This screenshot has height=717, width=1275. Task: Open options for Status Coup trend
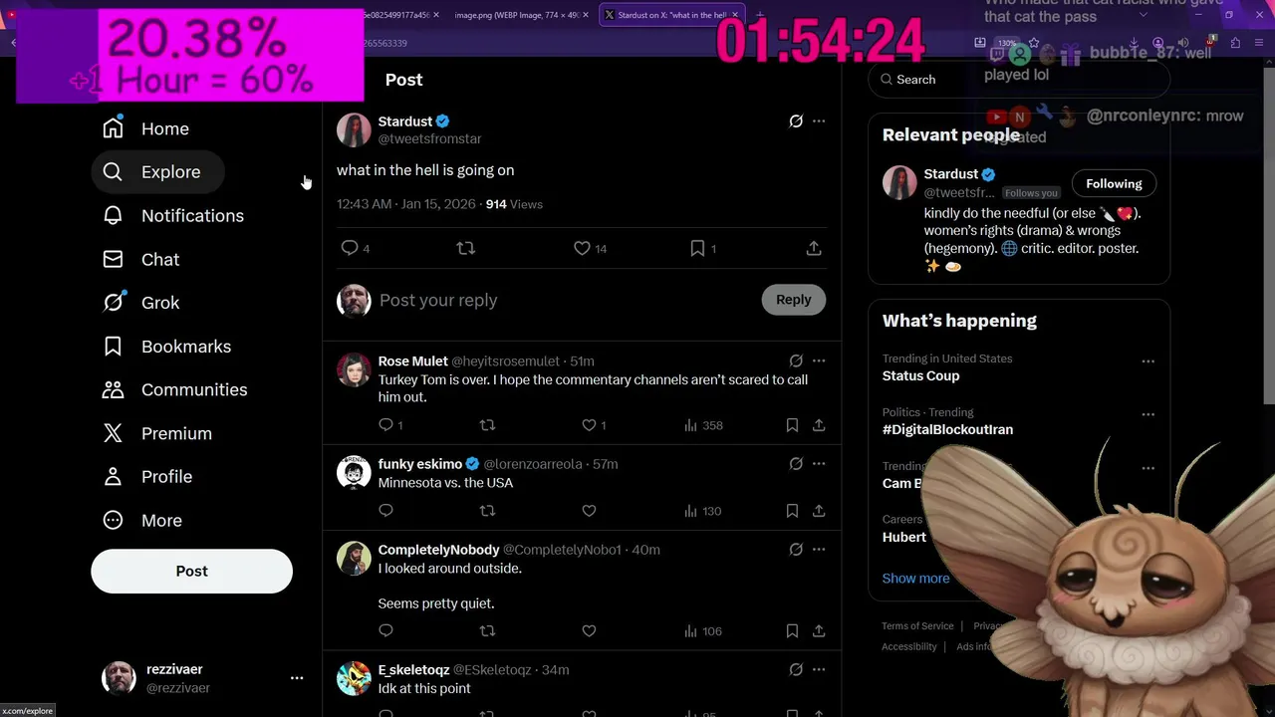(x=1147, y=361)
